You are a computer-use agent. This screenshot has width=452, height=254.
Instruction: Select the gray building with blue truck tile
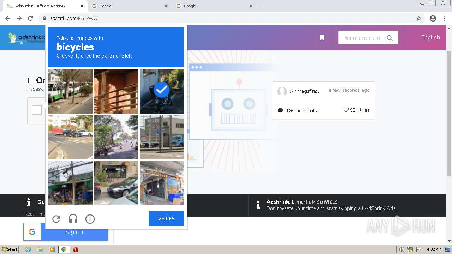(x=162, y=137)
